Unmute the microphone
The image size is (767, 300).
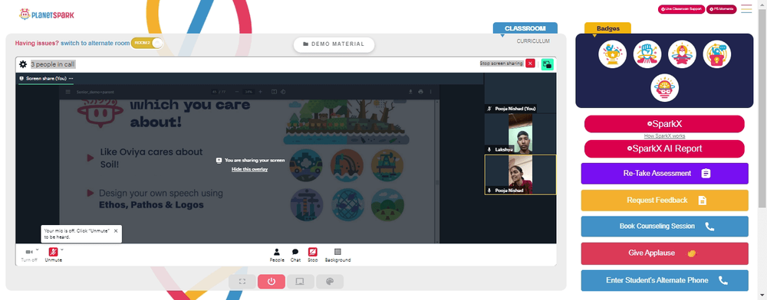click(54, 255)
